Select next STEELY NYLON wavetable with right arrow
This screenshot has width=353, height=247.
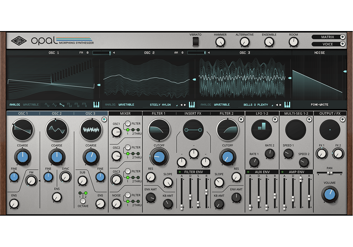click(x=185, y=105)
